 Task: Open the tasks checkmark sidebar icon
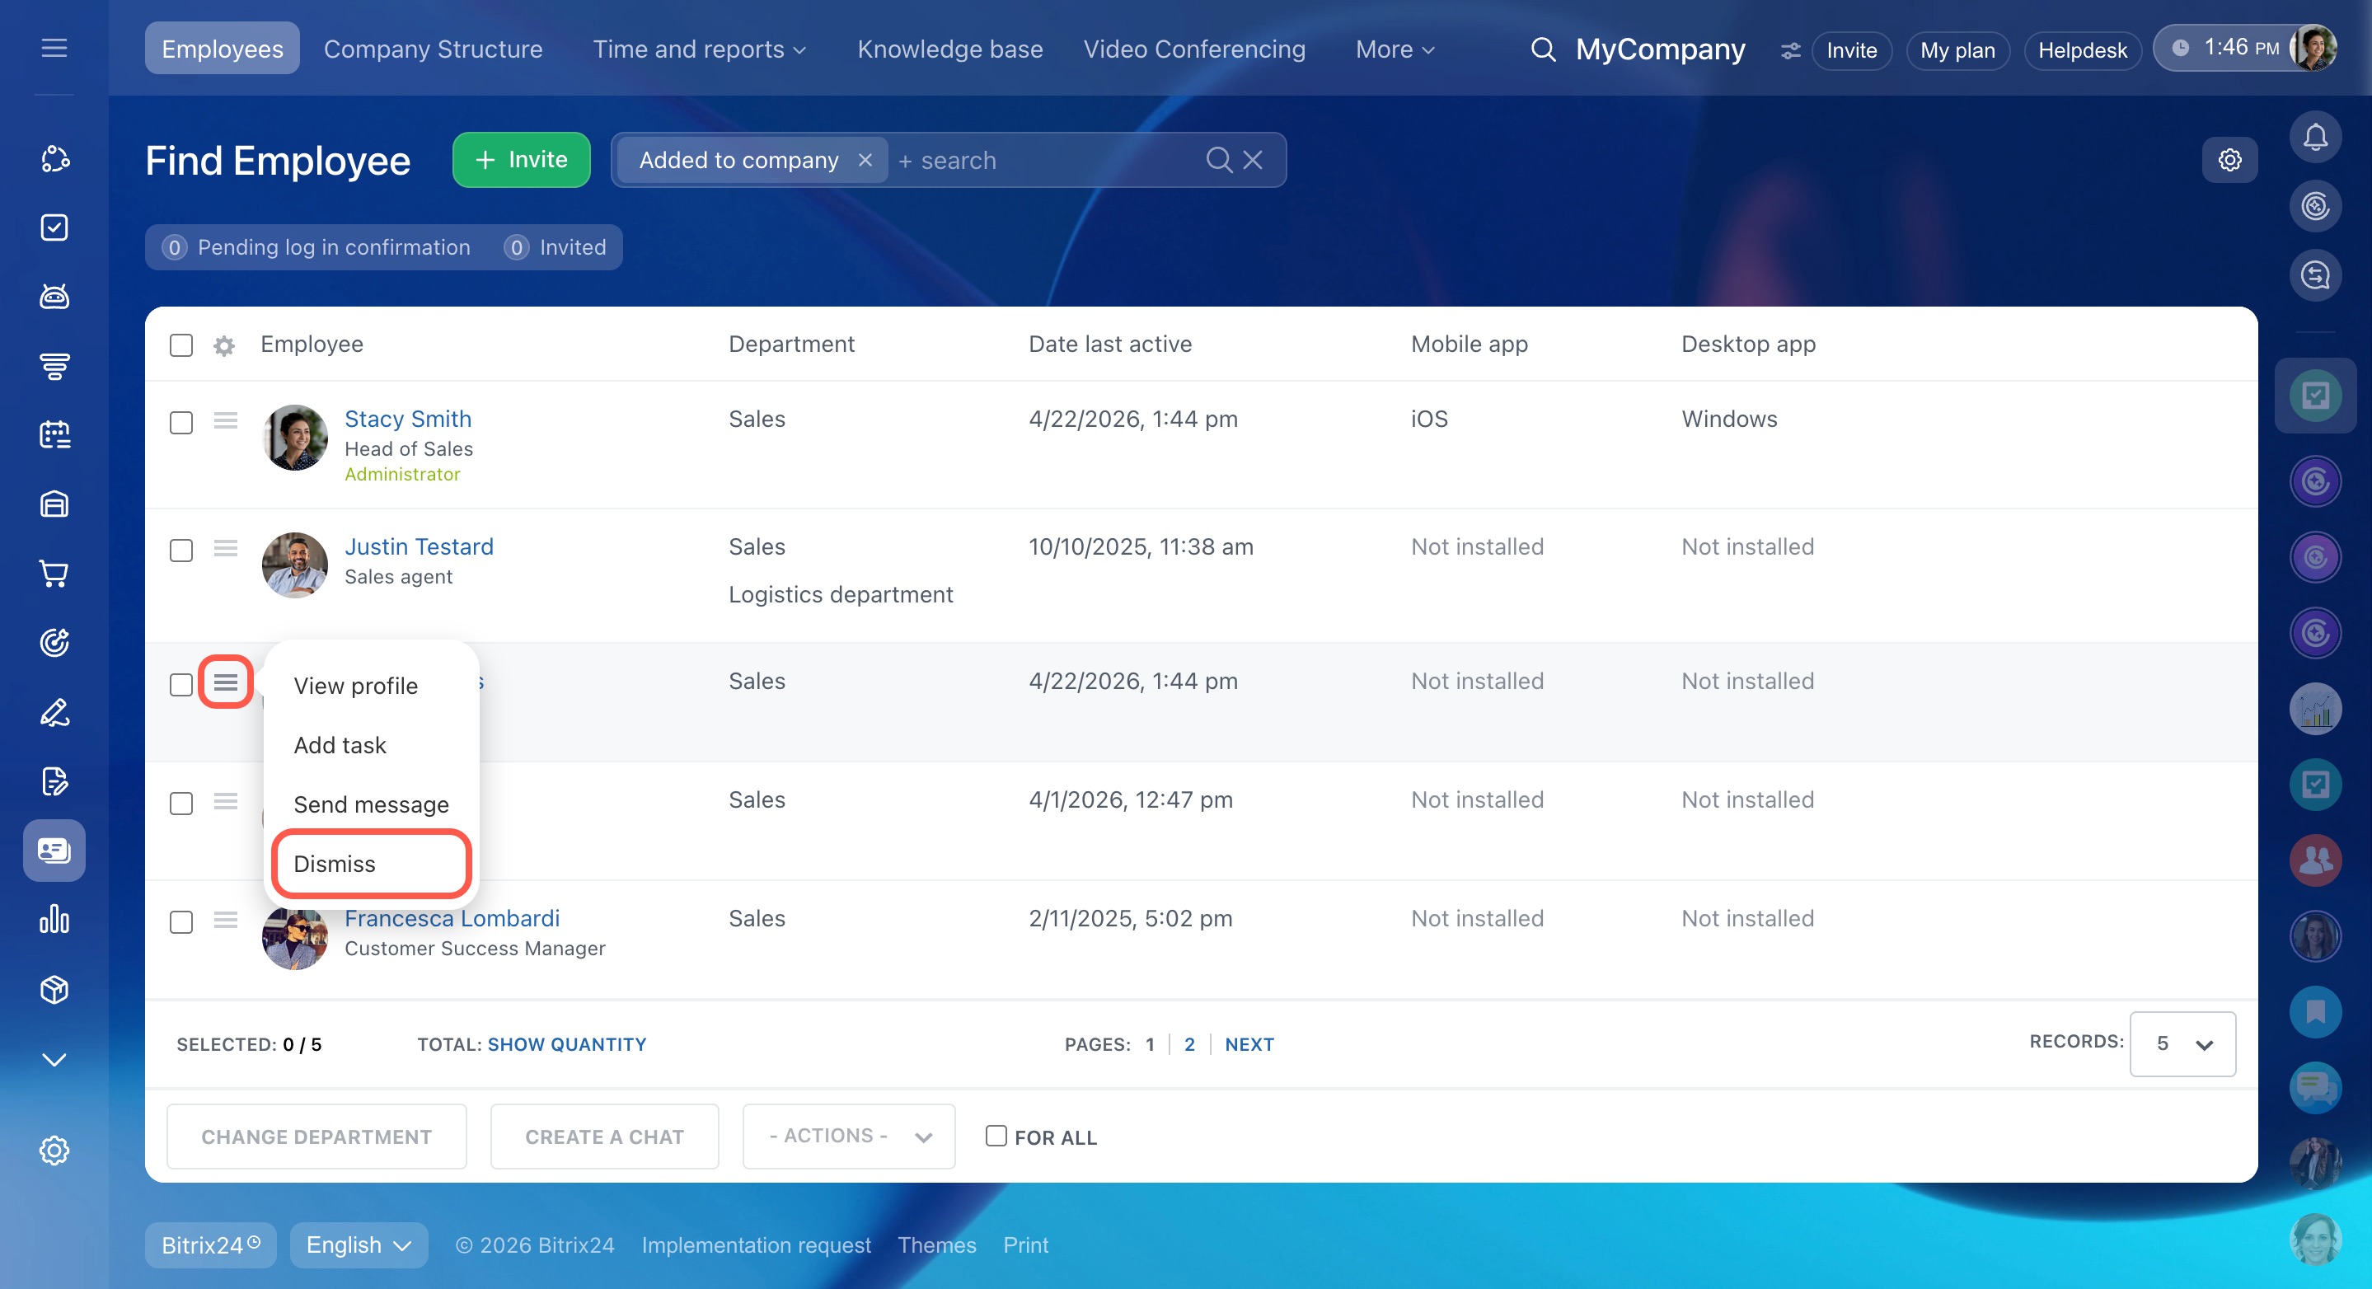coord(54,227)
